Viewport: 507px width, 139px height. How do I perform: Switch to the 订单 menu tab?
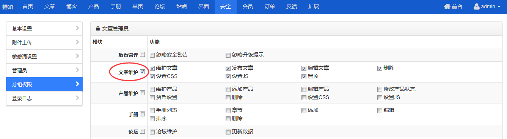[270, 7]
